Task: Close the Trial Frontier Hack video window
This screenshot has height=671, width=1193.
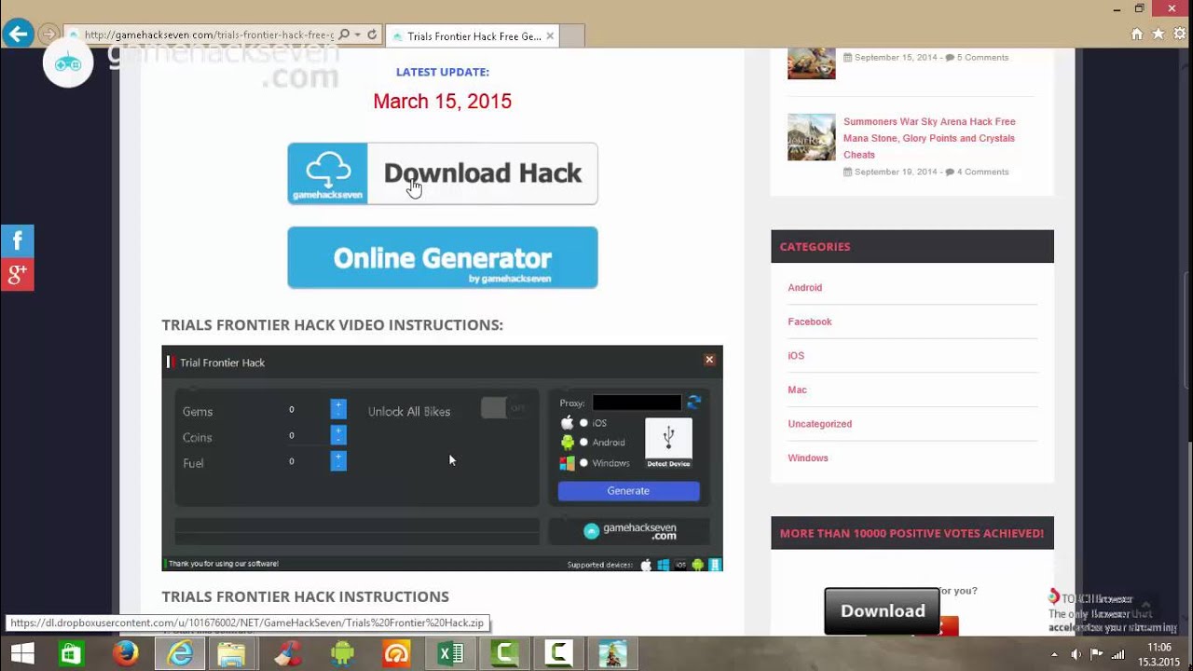Action: (x=709, y=360)
